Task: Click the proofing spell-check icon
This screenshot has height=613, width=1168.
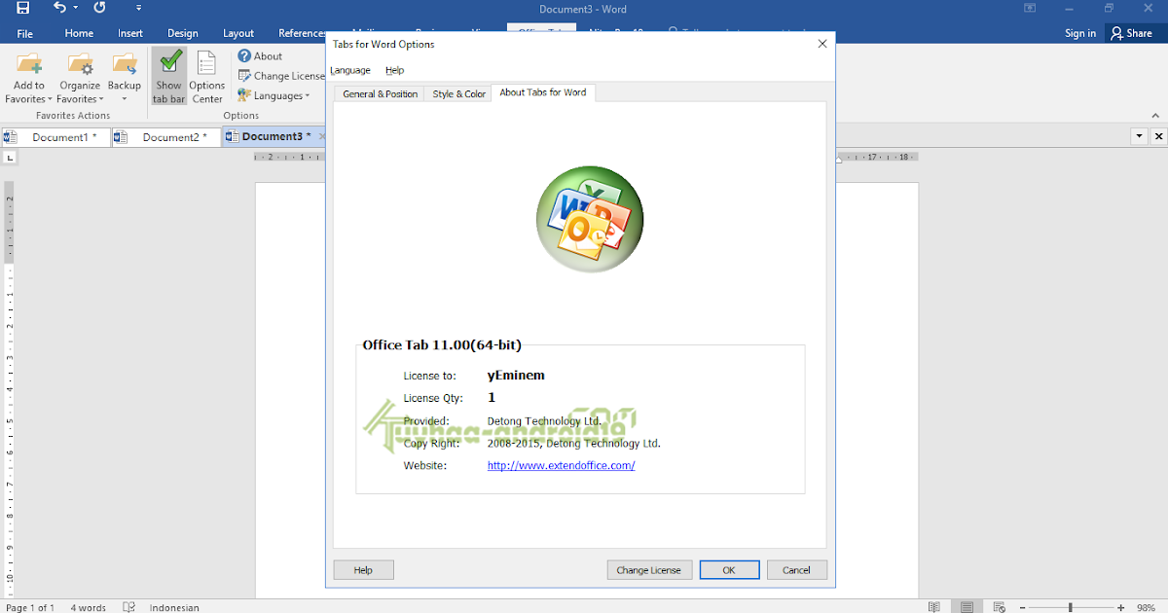Action: click(128, 607)
